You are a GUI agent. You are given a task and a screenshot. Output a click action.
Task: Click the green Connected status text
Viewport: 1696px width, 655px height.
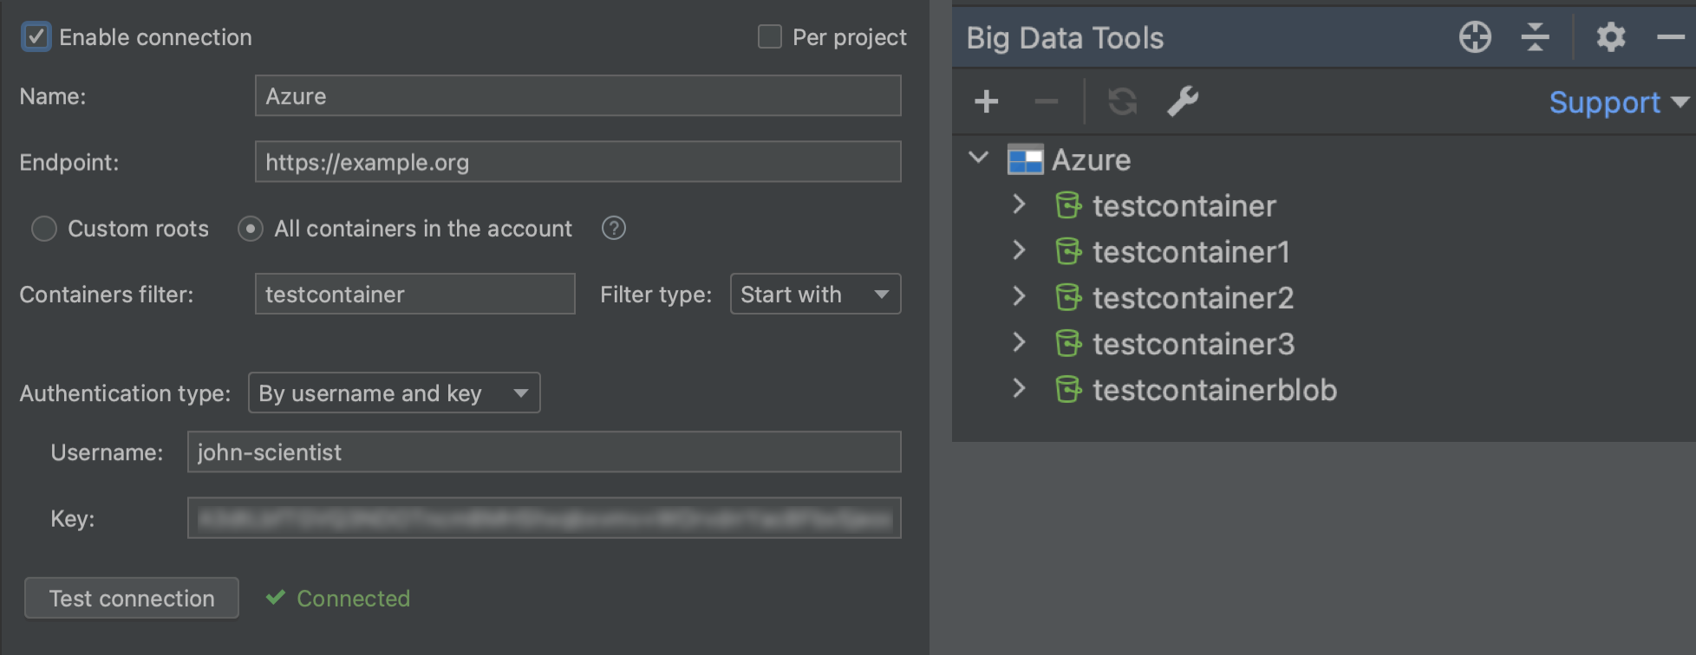353,598
